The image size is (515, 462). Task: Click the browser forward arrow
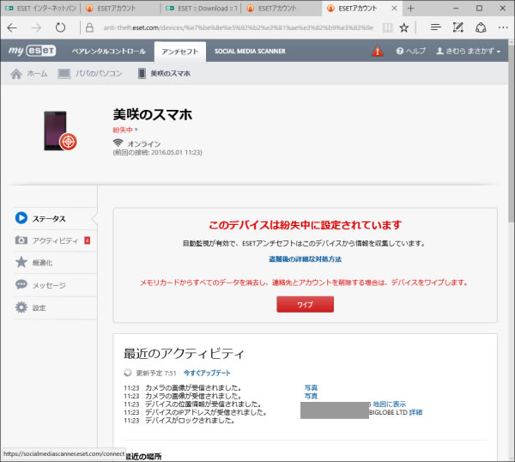[x=36, y=28]
